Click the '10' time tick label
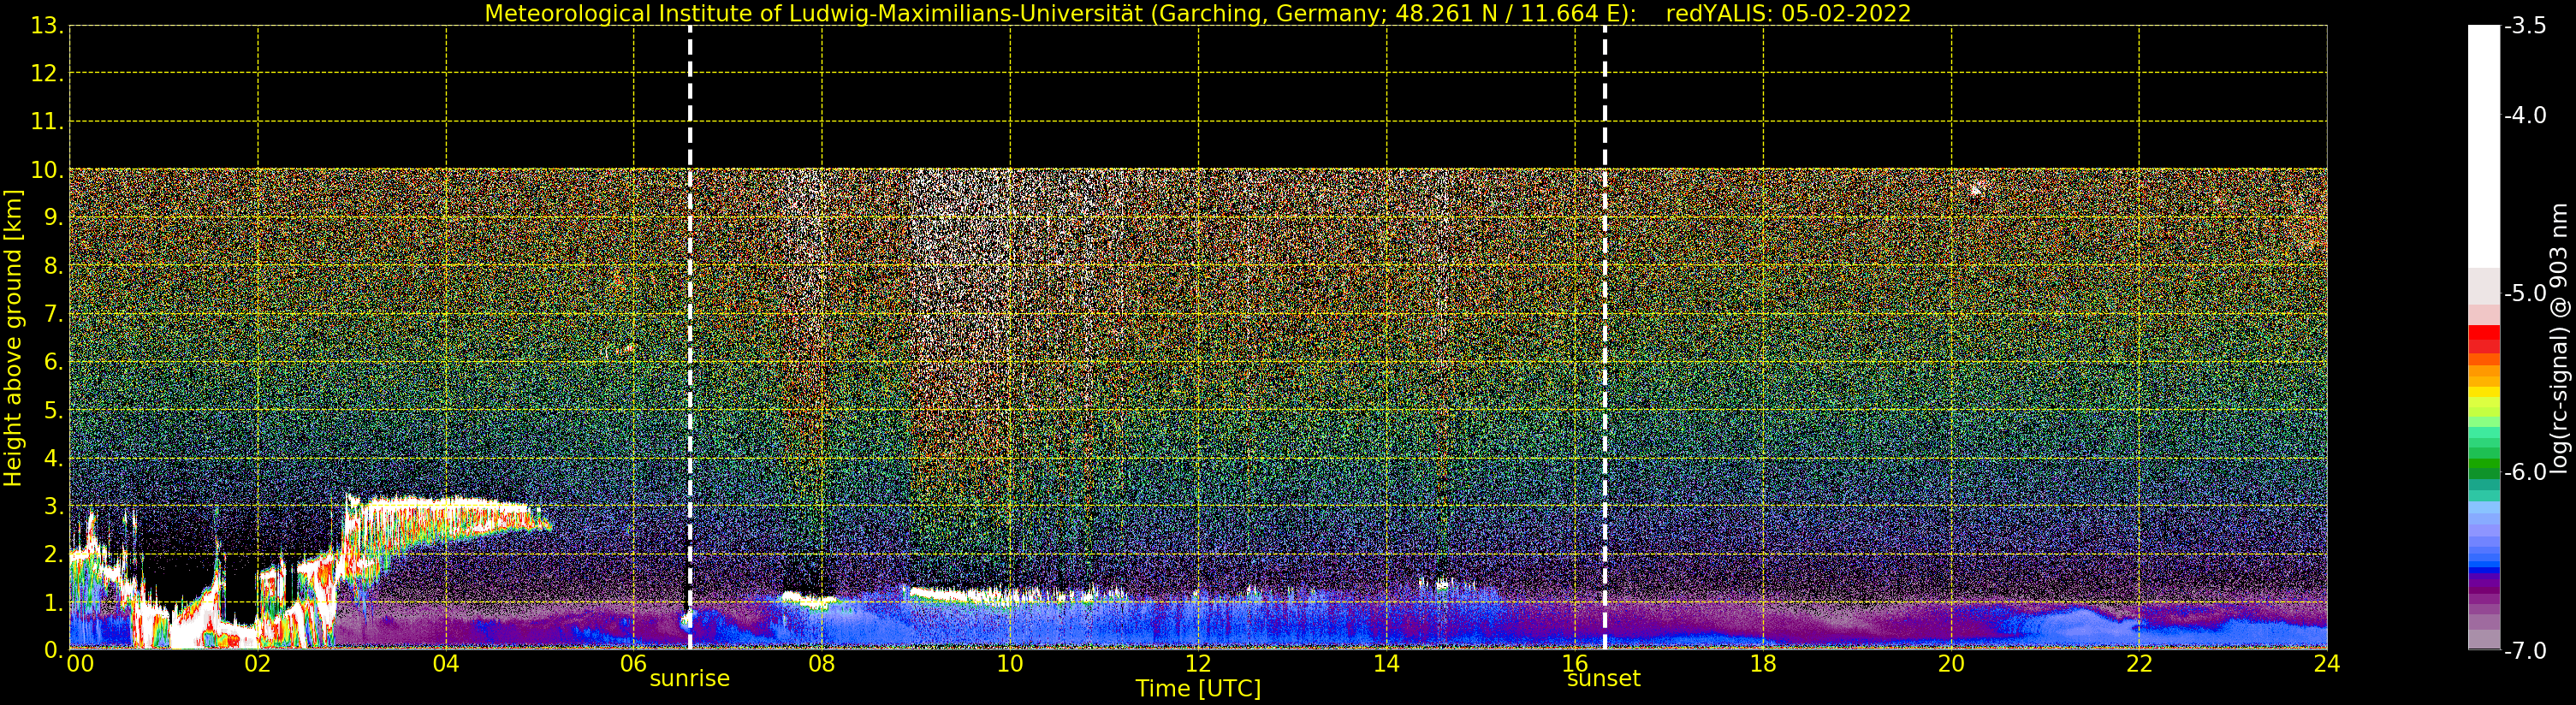 click(x=1010, y=664)
